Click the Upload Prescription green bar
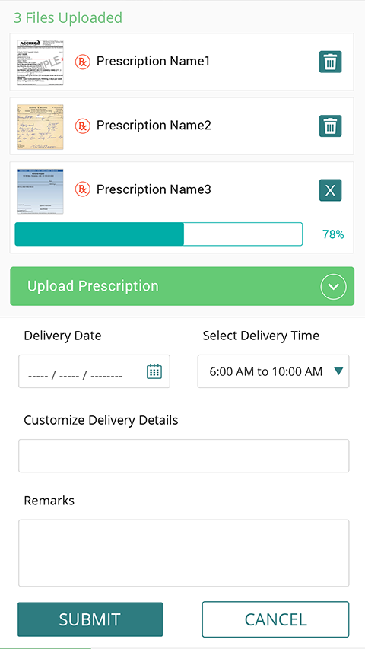 tap(182, 286)
